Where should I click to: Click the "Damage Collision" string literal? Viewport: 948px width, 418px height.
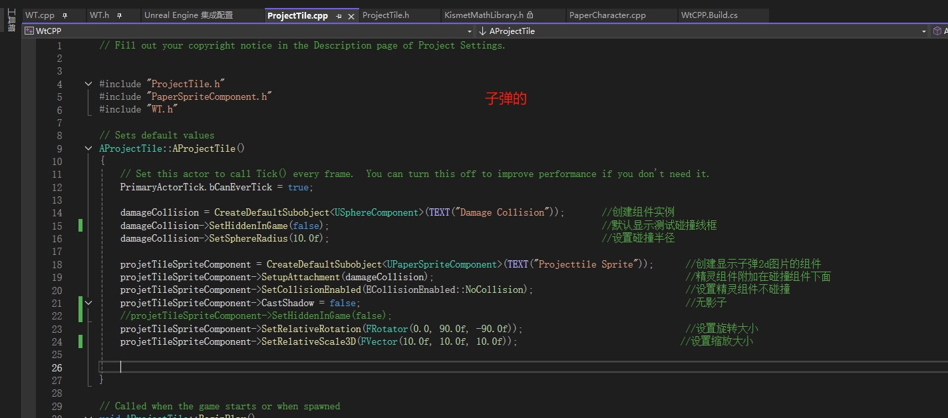(502, 212)
